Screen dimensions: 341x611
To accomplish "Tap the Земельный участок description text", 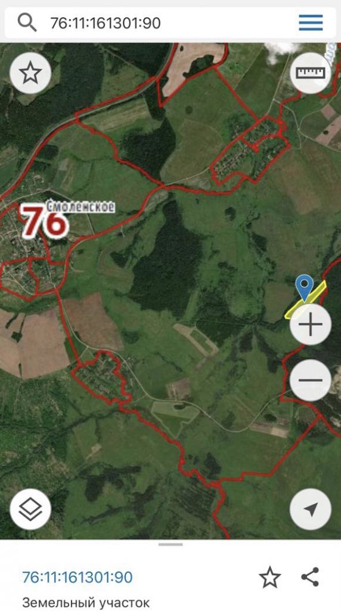I will pyautogui.click(x=86, y=603).
